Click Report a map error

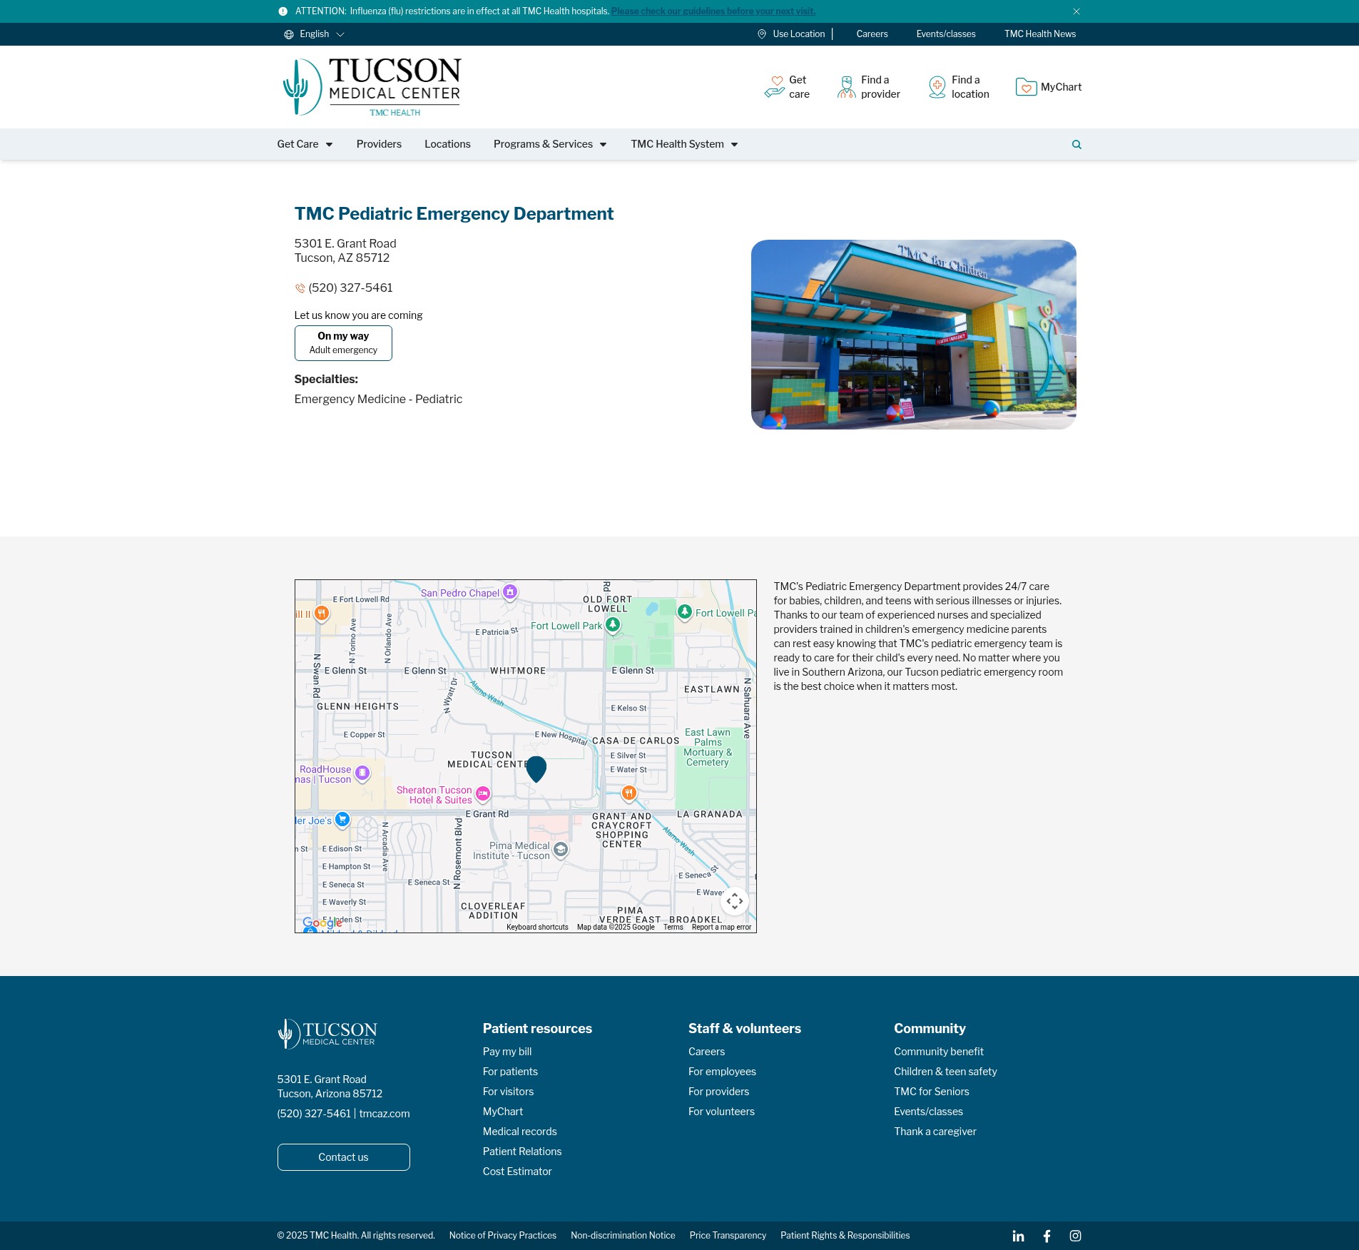721,928
